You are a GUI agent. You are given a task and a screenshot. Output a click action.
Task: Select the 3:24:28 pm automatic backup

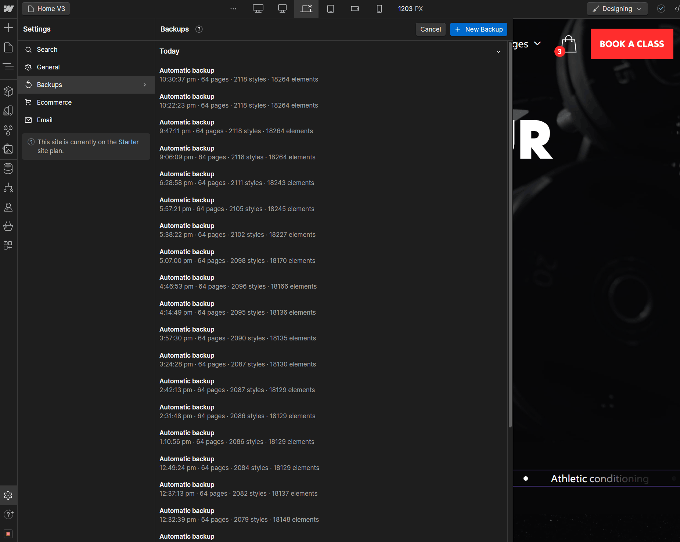(x=331, y=360)
